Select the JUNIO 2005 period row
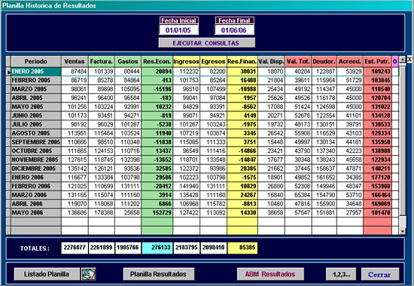 (36, 116)
